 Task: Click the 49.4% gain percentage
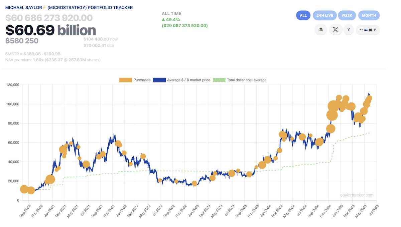point(171,20)
